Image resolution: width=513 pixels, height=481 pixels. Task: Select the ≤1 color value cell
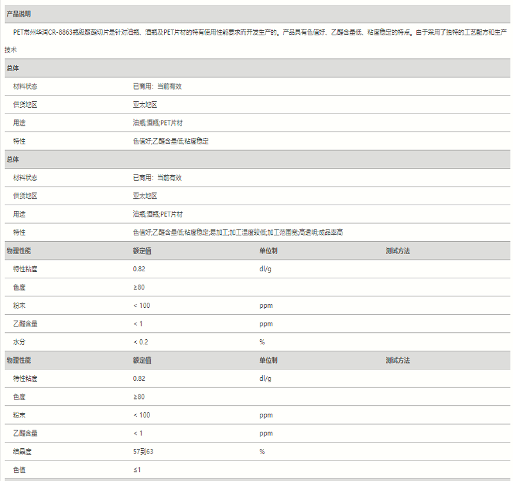(x=137, y=469)
